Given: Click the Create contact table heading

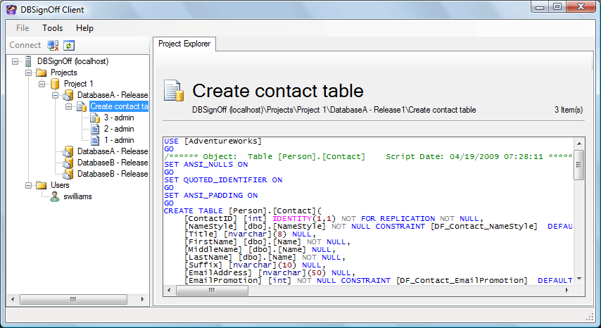Looking at the screenshot, I should [278, 91].
